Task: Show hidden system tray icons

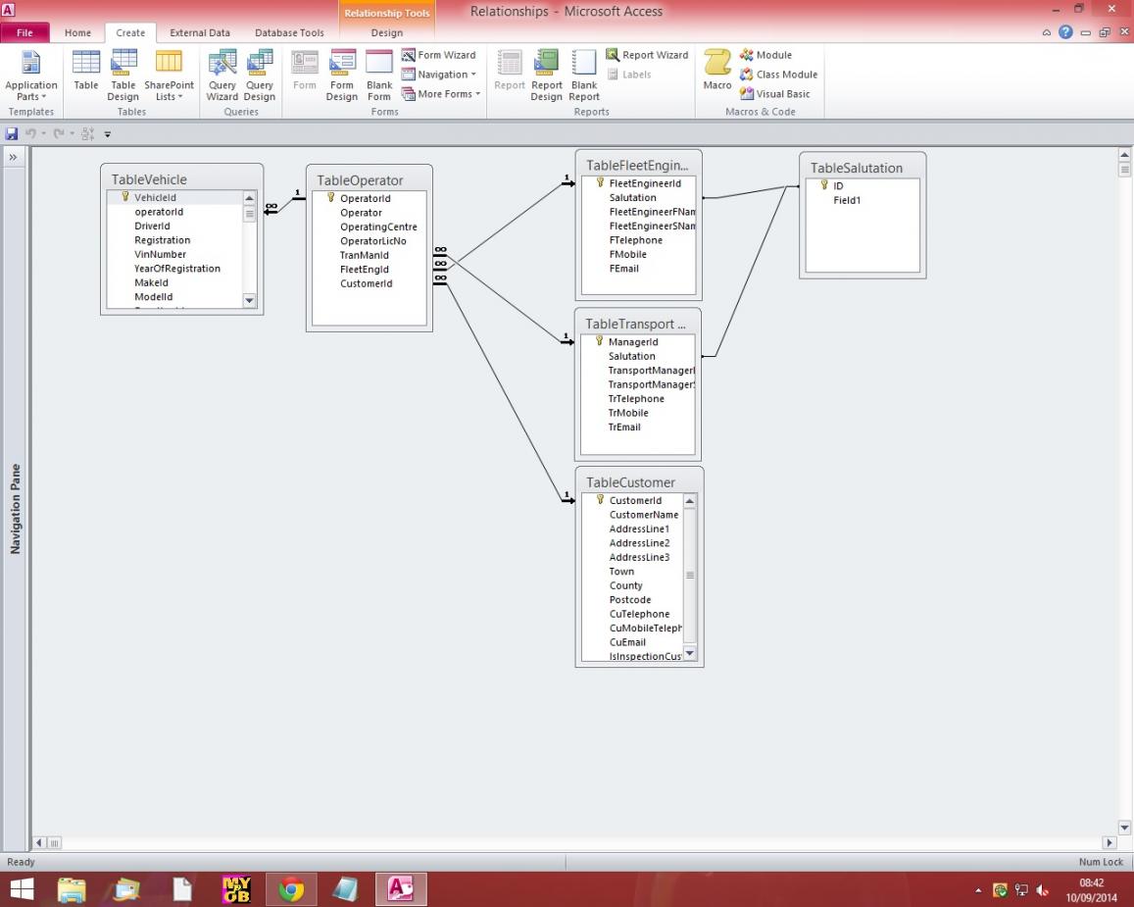Action: point(978,890)
